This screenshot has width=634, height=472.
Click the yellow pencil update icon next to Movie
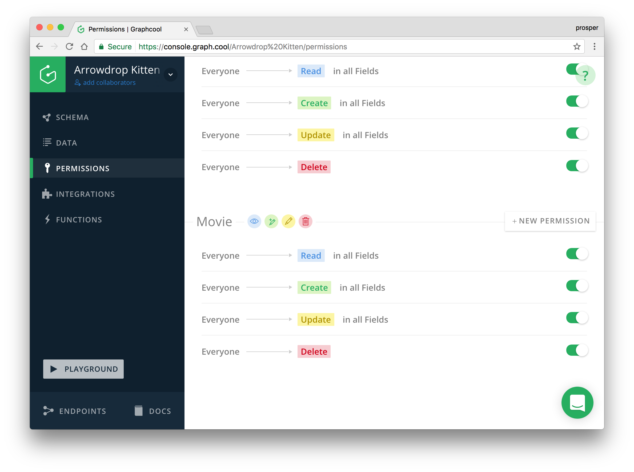coord(288,221)
